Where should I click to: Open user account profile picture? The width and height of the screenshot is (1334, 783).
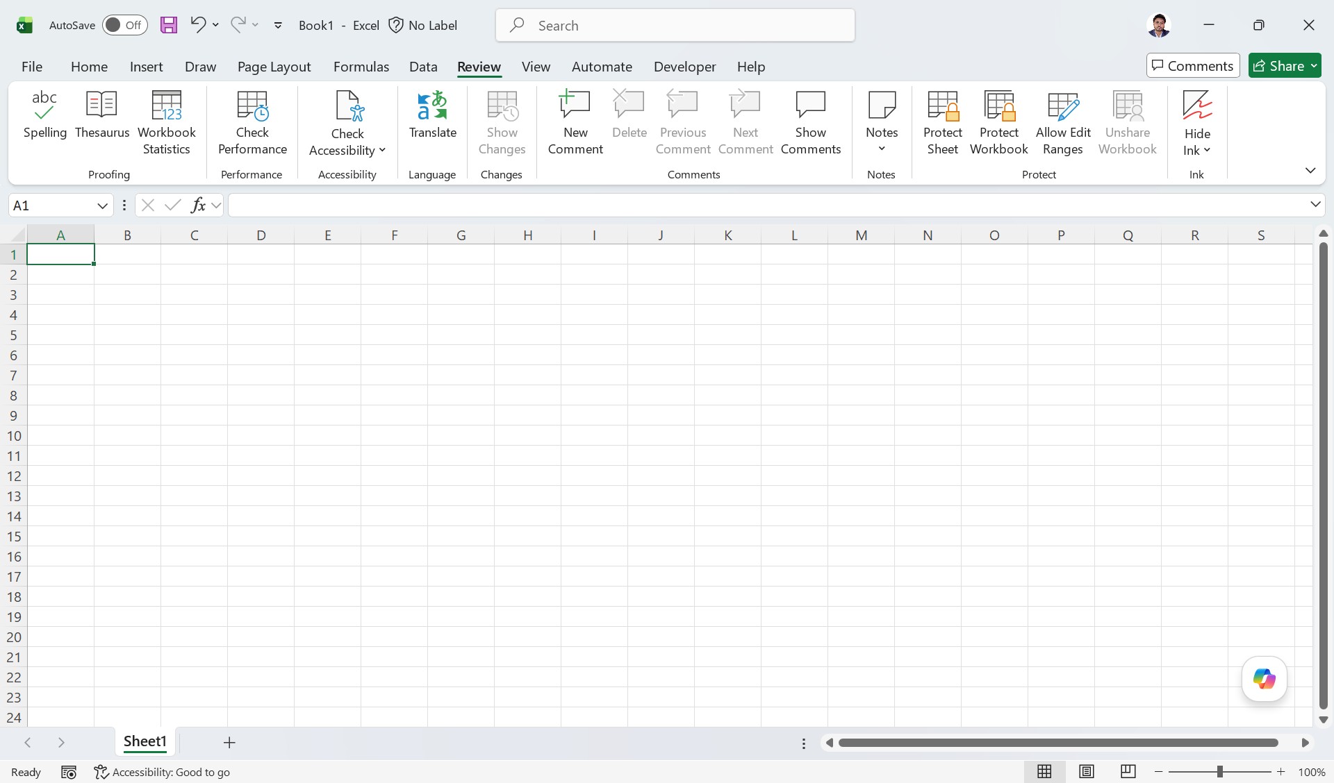tap(1159, 26)
